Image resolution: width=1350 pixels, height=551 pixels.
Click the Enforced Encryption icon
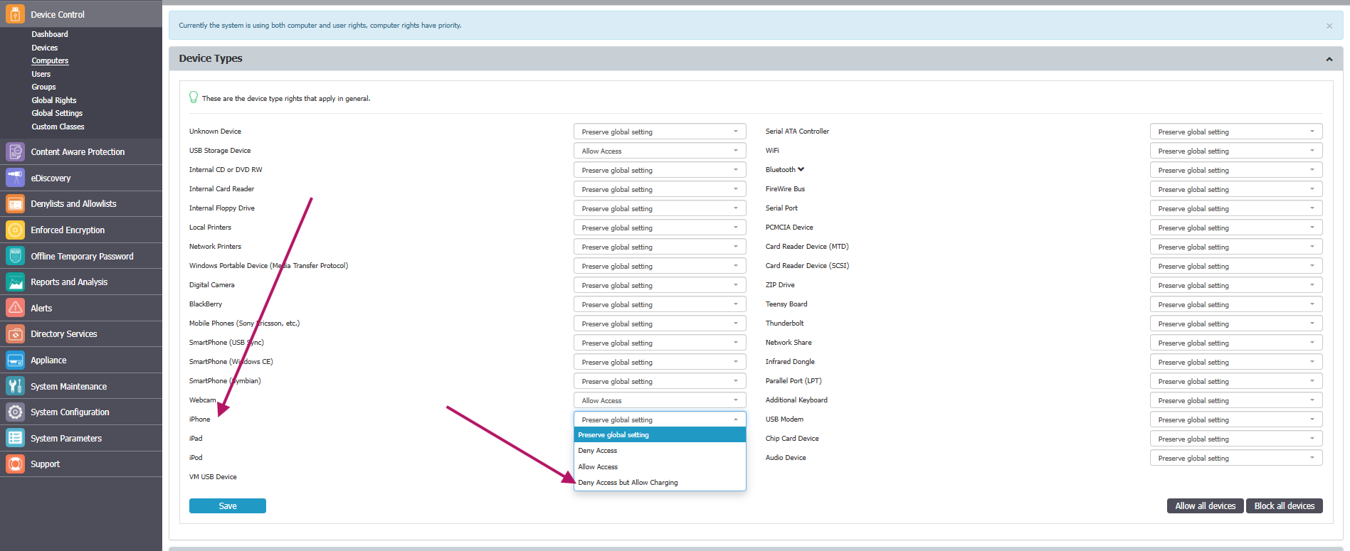click(x=15, y=230)
